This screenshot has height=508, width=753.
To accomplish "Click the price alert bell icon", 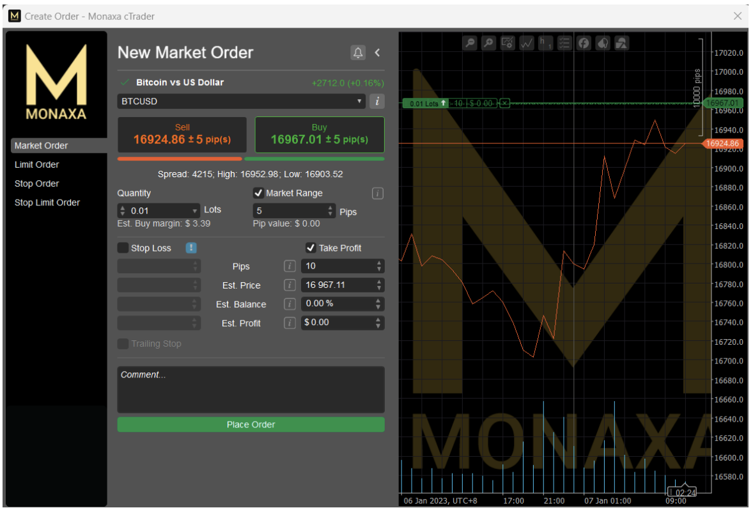I will [358, 53].
